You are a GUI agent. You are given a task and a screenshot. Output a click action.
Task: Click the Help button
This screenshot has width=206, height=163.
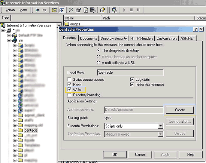191,155
